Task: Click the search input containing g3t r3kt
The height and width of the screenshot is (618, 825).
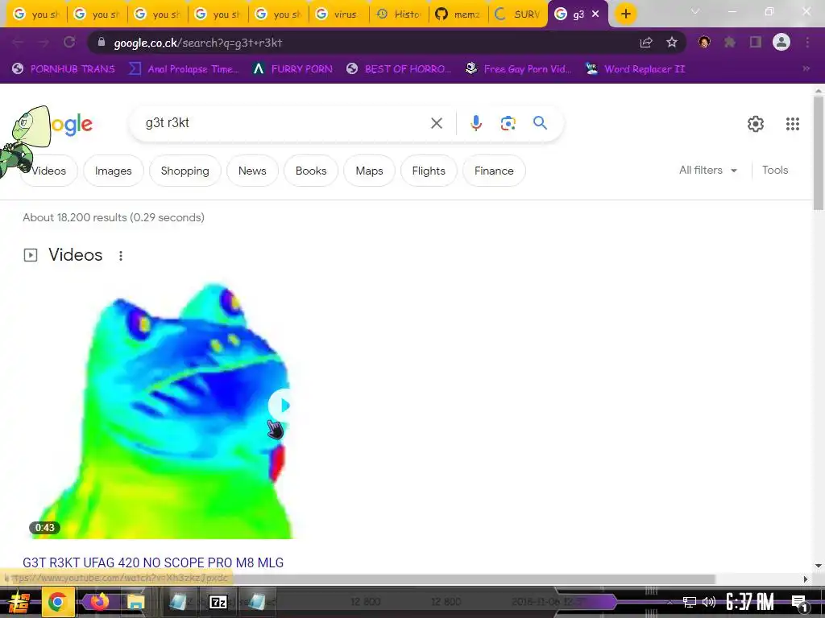Action: pyautogui.click(x=284, y=123)
